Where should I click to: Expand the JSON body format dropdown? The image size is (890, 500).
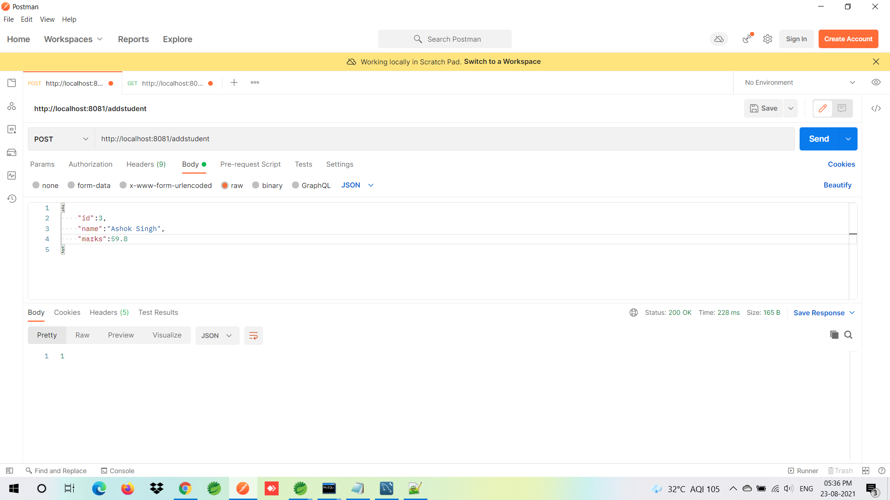(x=357, y=185)
